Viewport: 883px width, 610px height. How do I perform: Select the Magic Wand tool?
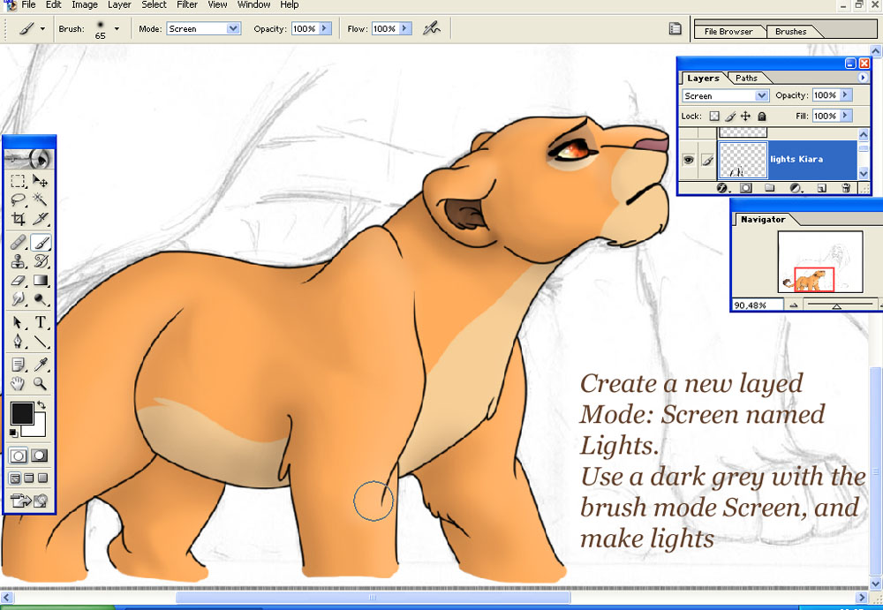(x=40, y=200)
